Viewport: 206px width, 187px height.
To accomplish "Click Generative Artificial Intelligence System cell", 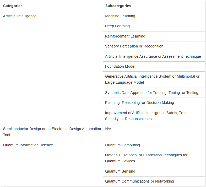I will point(152,79).
